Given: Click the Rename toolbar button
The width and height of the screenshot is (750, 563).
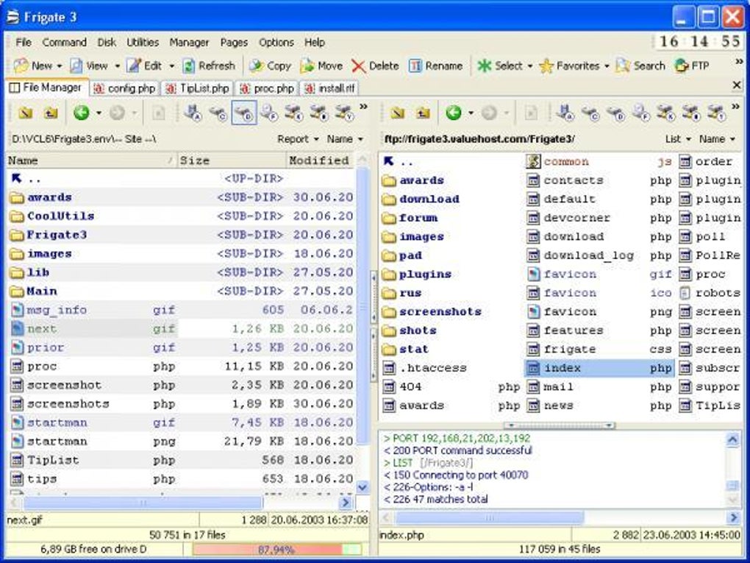Looking at the screenshot, I should coord(436,65).
